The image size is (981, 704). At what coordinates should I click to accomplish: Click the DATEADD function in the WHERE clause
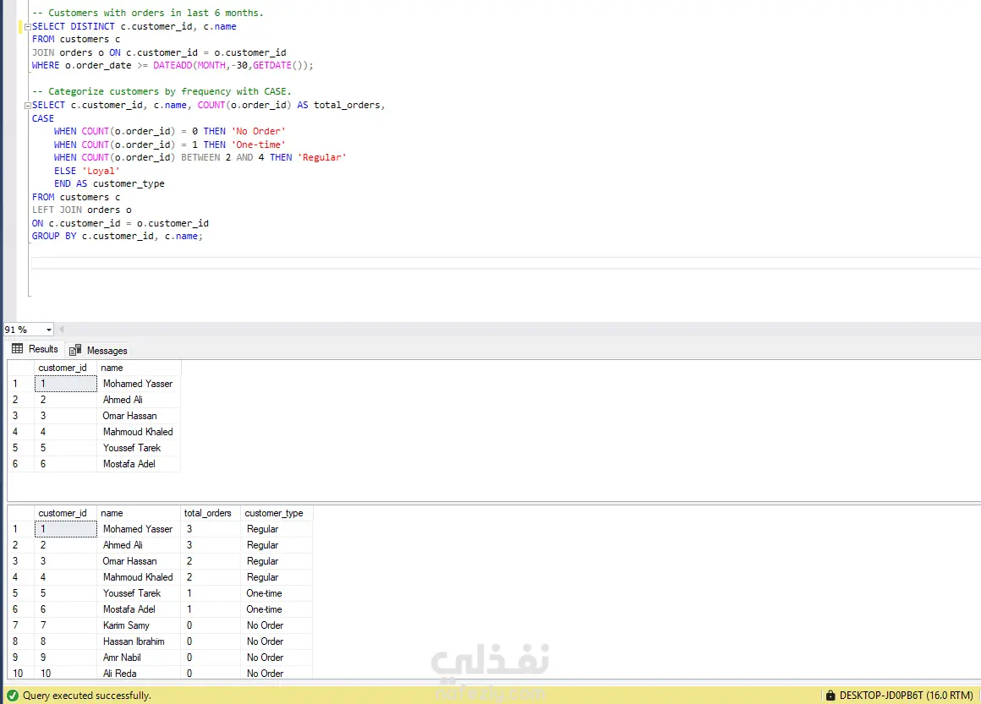pos(173,65)
